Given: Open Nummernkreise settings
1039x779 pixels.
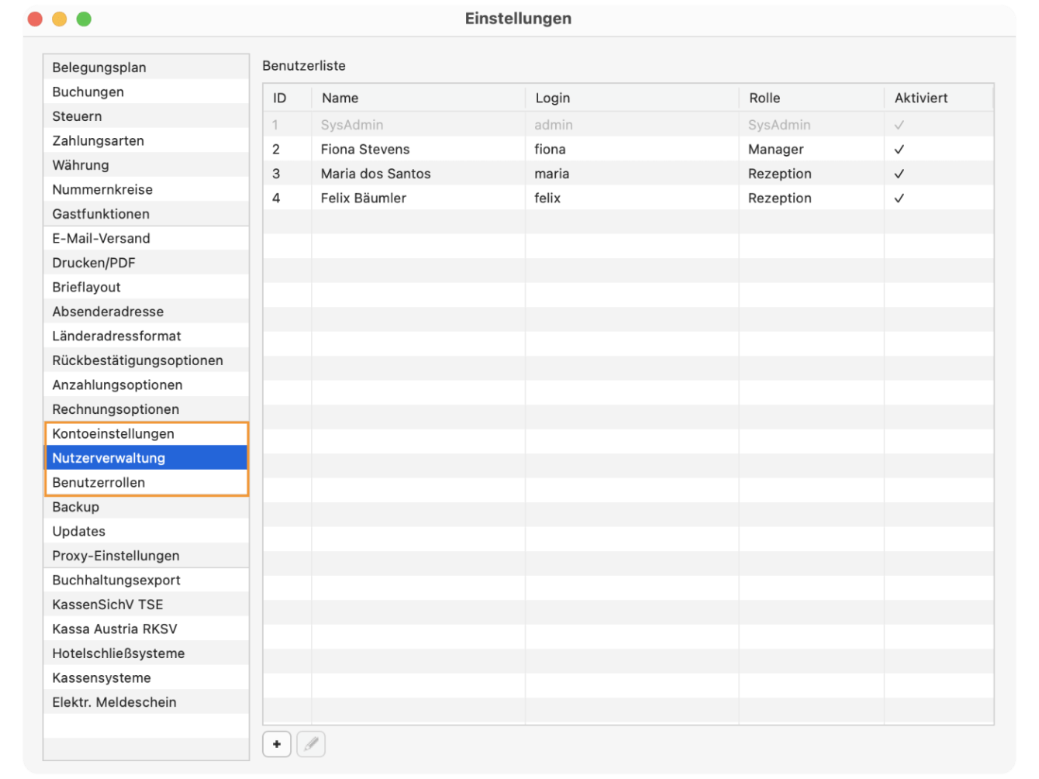Looking at the screenshot, I should (x=146, y=189).
